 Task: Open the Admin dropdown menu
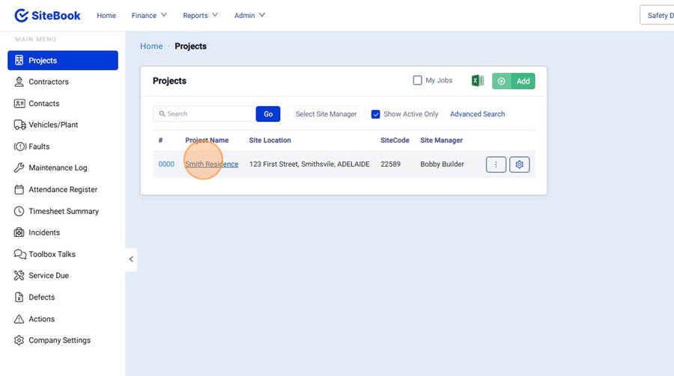pyautogui.click(x=249, y=16)
